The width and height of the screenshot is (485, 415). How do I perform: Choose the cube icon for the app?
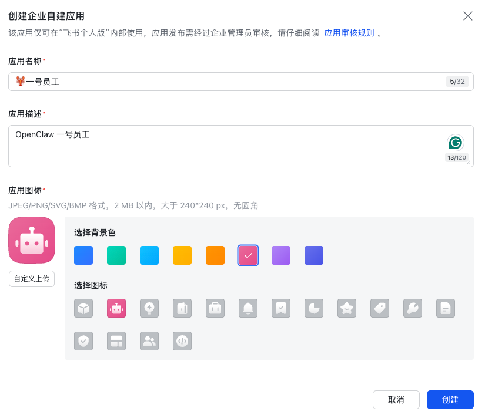pyautogui.click(x=83, y=308)
